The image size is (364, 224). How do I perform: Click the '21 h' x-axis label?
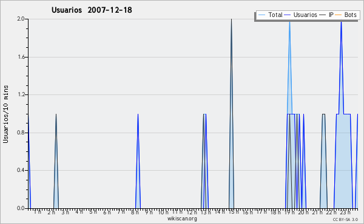(x=317, y=212)
